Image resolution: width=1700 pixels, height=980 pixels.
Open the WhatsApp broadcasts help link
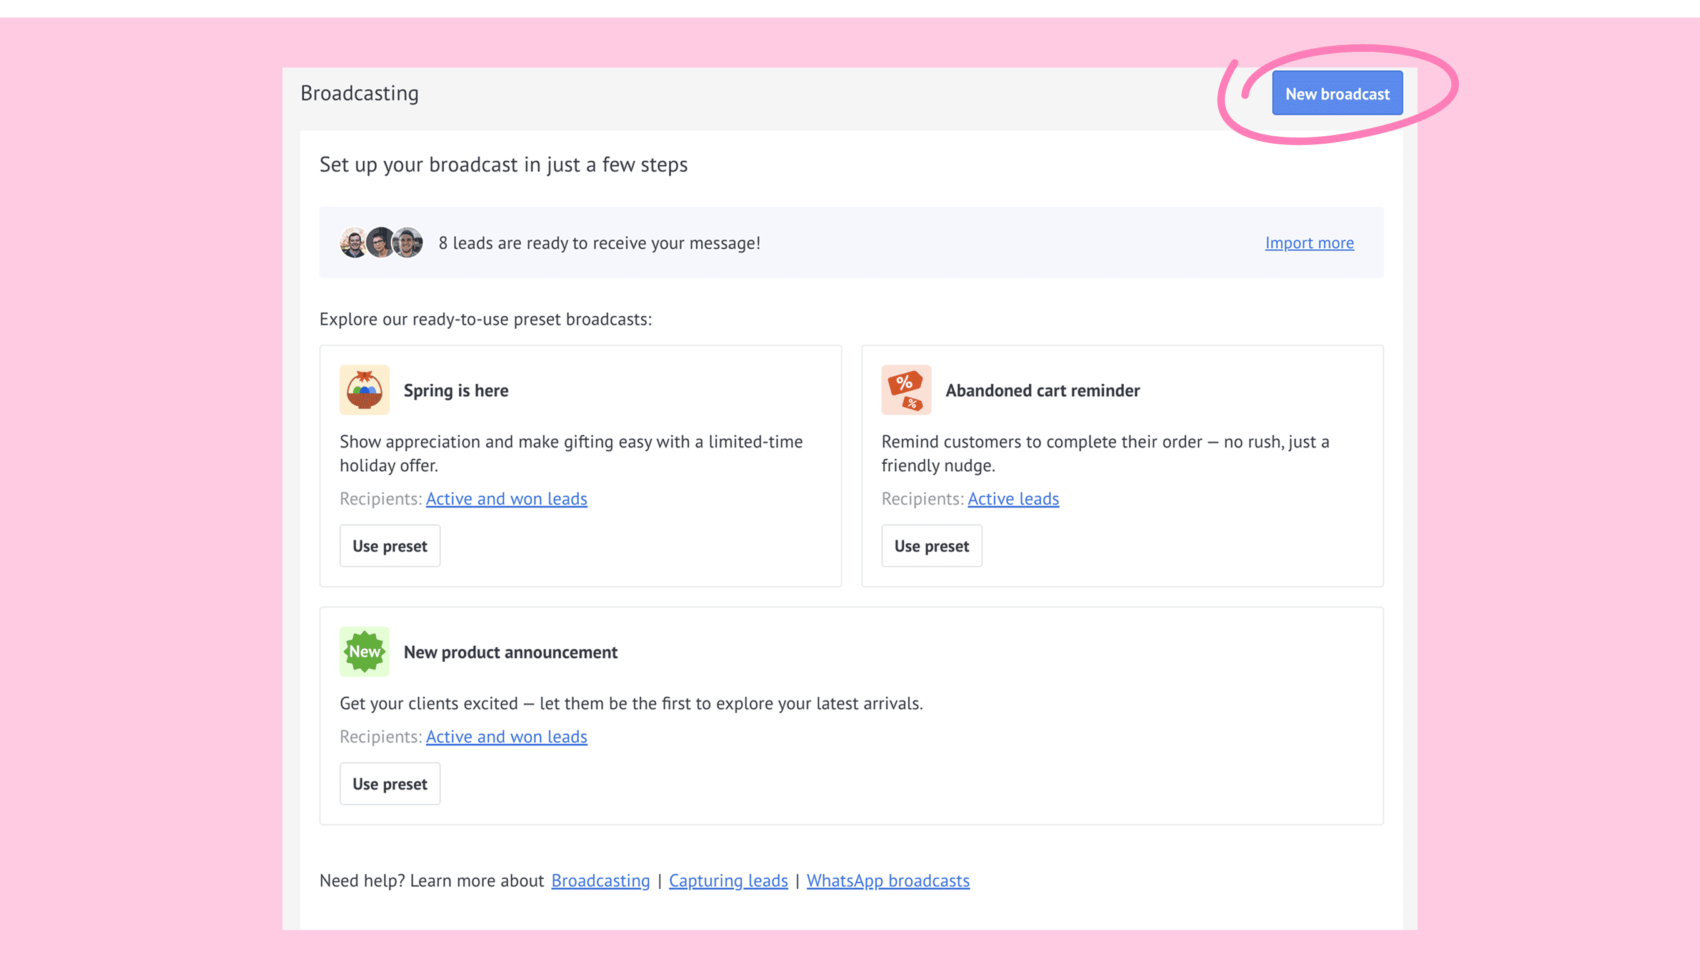887,881
